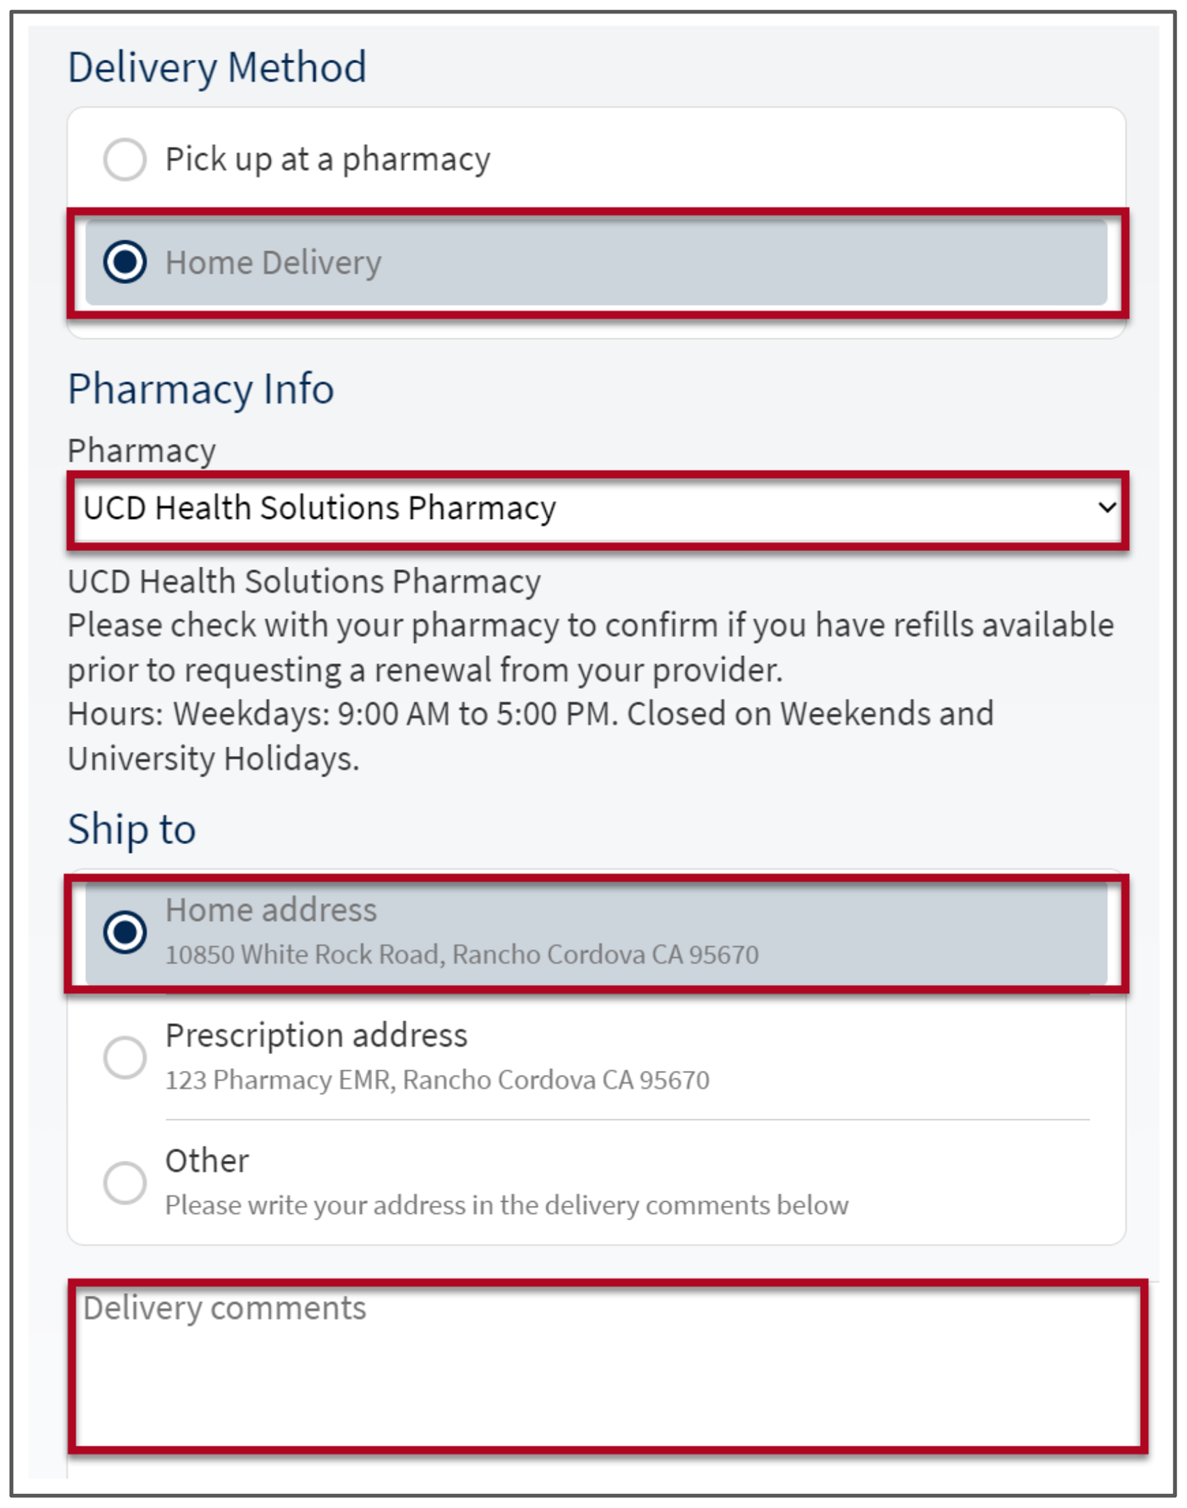Select the Pick up at a pharmacy radio button
1187x1508 pixels.
pos(124,159)
